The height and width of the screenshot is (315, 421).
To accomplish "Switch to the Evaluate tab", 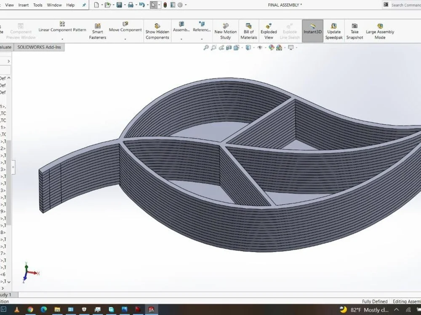I will point(6,47).
